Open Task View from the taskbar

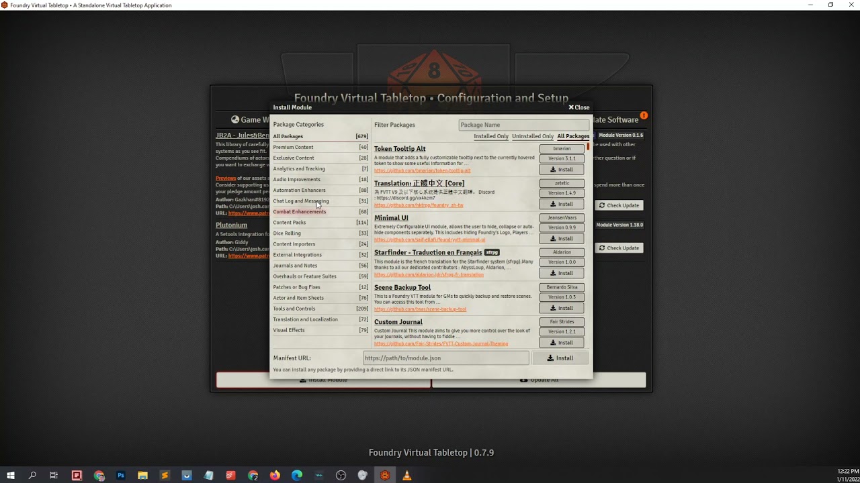(54, 476)
